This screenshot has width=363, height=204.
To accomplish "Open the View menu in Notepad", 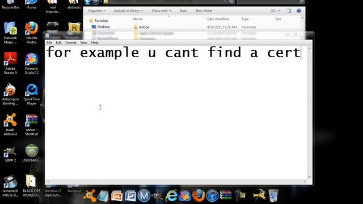I will (83, 42).
